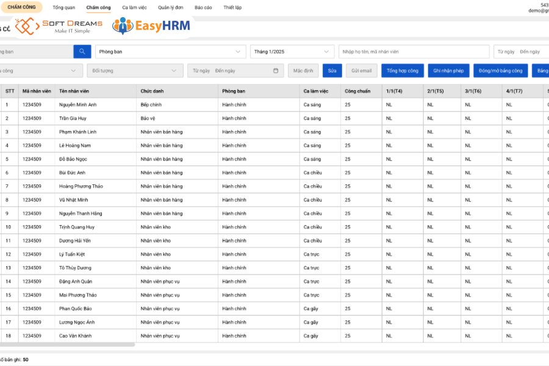549x366 pixels.
Task: Select employee Nguyễn Minh Anh
Action: (x=77, y=105)
